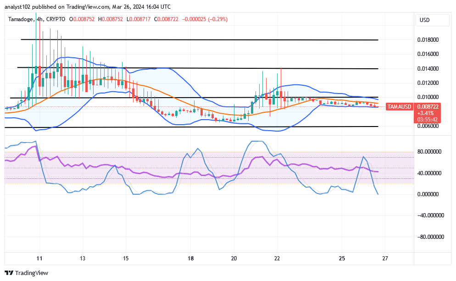
Task: Select the TAMAUSD price label tag
Action: [399, 107]
